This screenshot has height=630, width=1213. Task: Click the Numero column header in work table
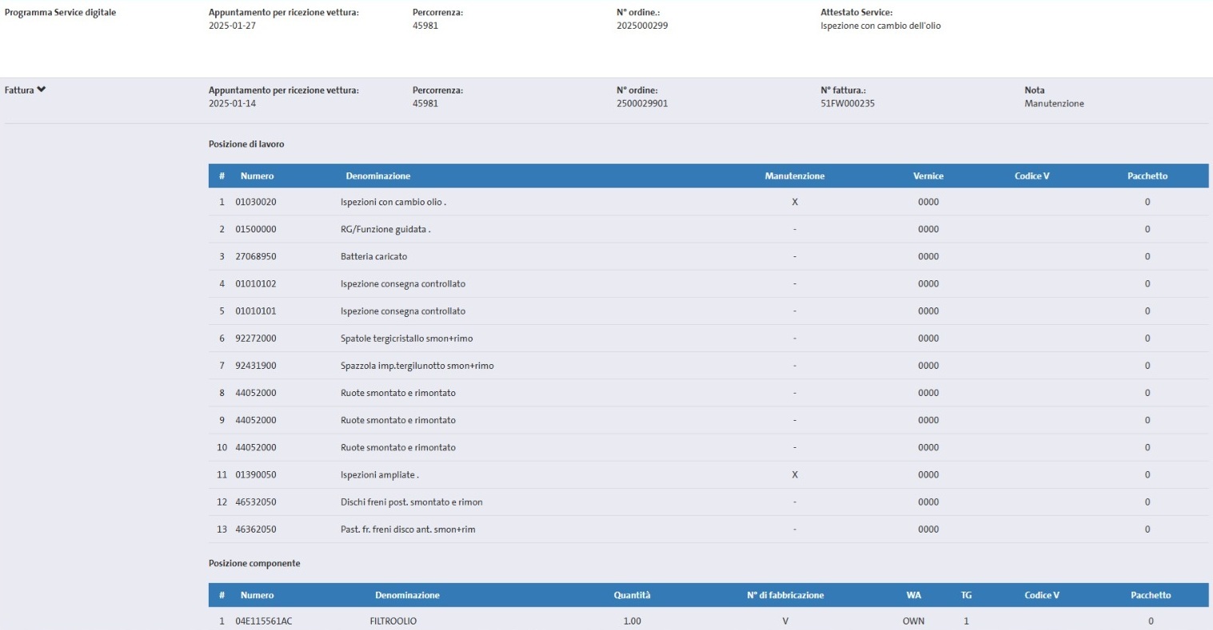[x=257, y=176]
